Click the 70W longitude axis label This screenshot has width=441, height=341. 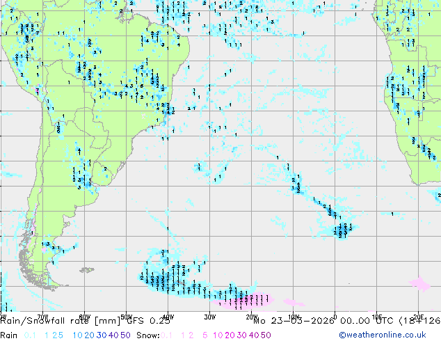[x=42, y=317]
